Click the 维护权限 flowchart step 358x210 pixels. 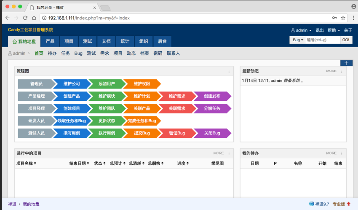tap(142, 84)
